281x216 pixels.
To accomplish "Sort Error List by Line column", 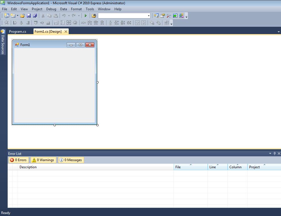I will point(217,167).
